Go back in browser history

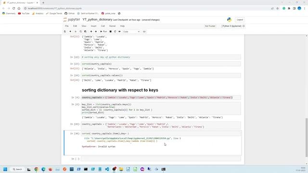(x=3, y=9)
